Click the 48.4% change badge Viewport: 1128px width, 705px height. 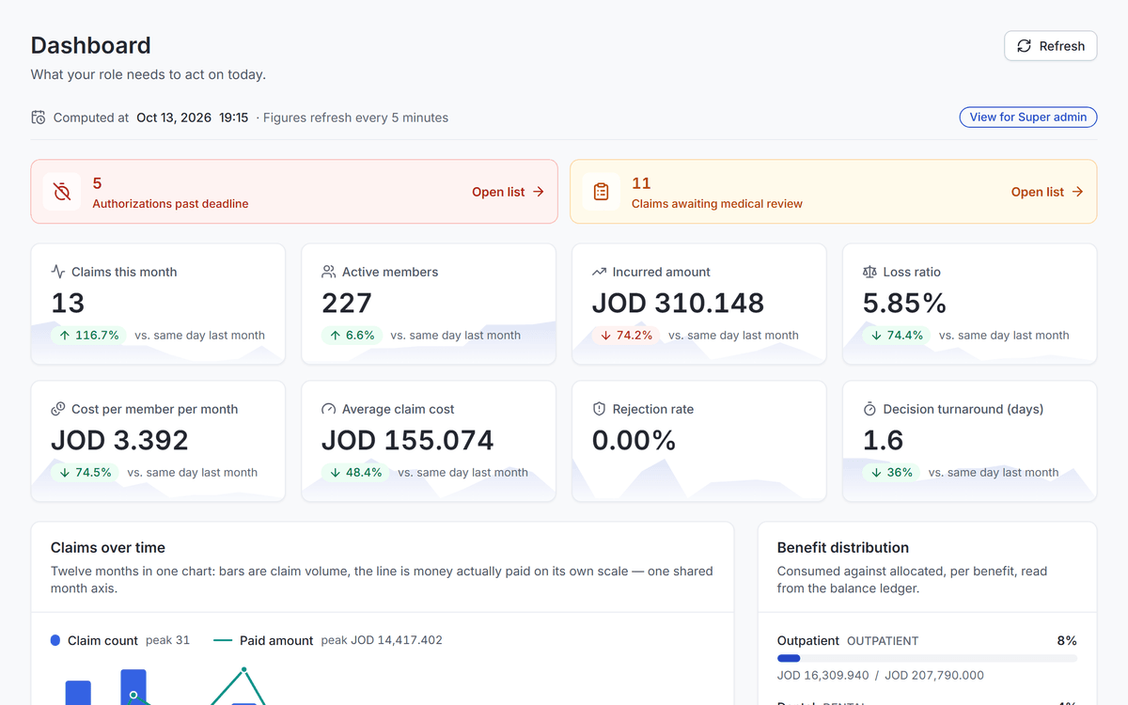click(x=356, y=473)
